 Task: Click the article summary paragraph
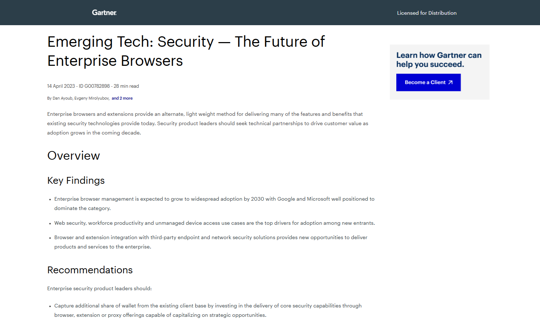tap(207, 123)
